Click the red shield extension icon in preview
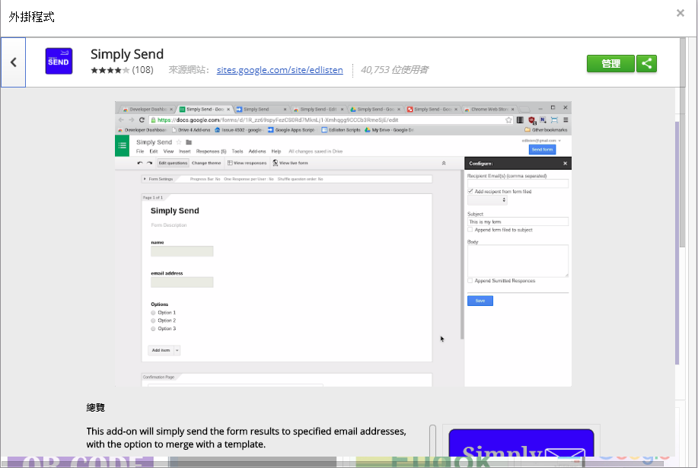The image size is (698, 468). pos(531,119)
